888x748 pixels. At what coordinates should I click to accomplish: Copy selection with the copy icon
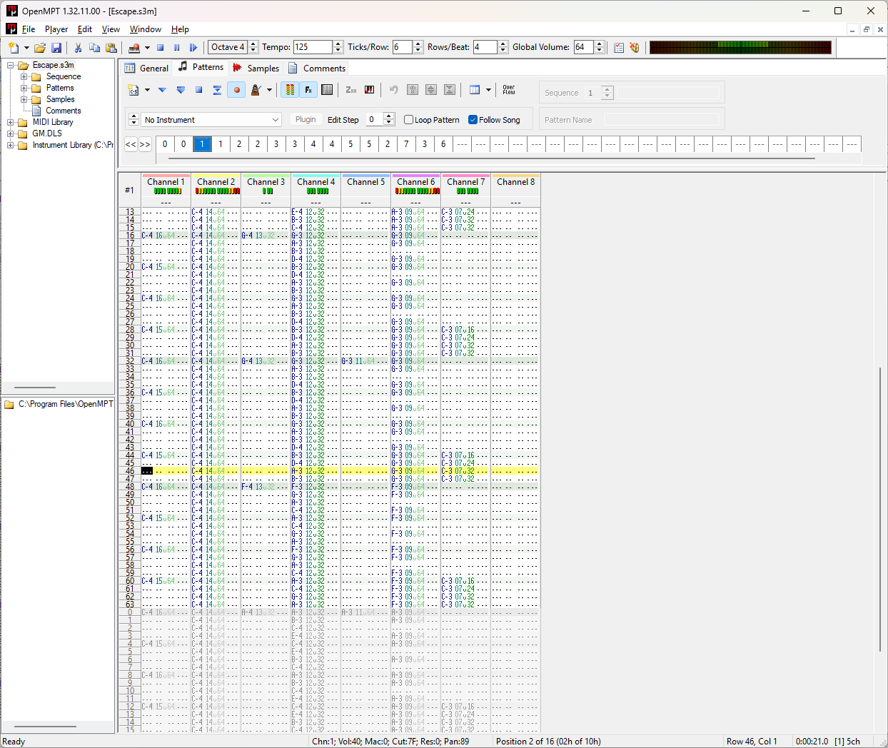(x=94, y=48)
